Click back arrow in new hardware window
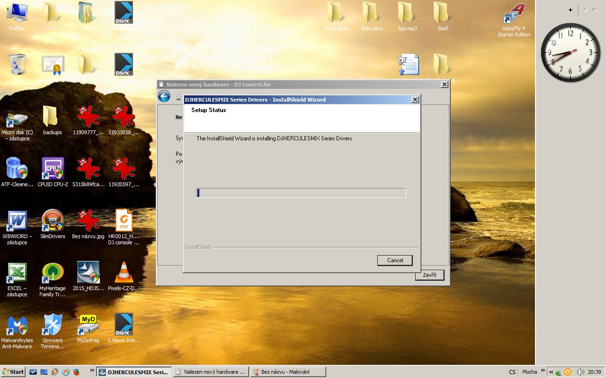This screenshot has width=606, height=378. [x=164, y=96]
